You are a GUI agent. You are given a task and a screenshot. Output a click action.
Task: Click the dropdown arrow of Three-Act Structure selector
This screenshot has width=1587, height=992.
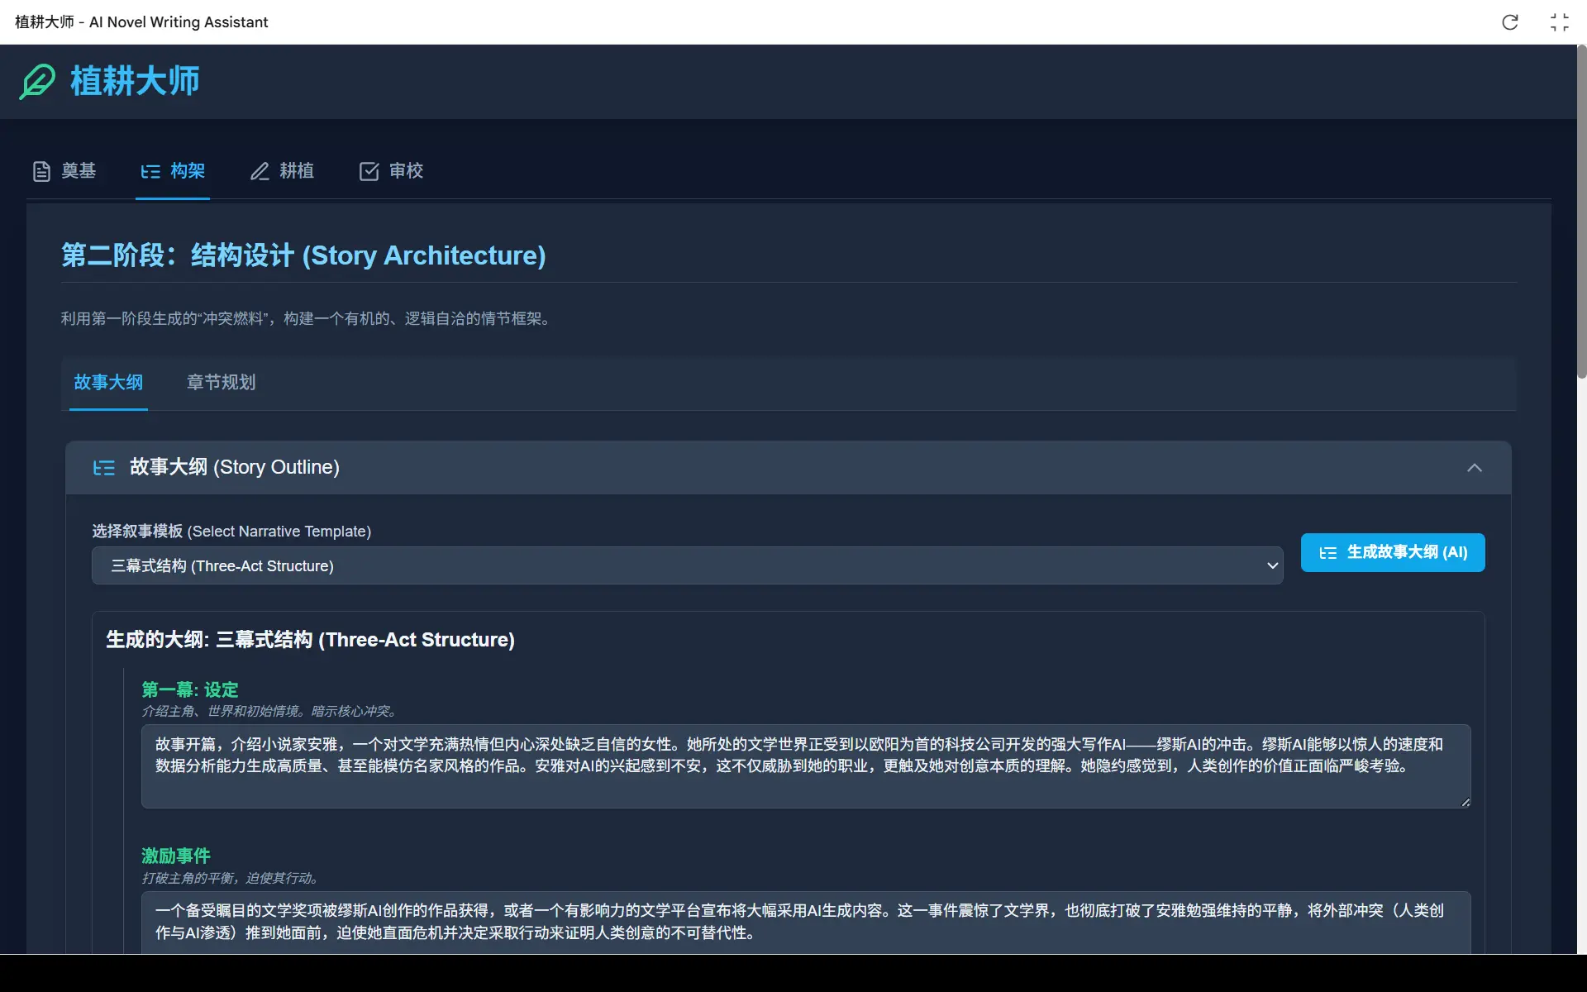click(x=1272, y=565)
